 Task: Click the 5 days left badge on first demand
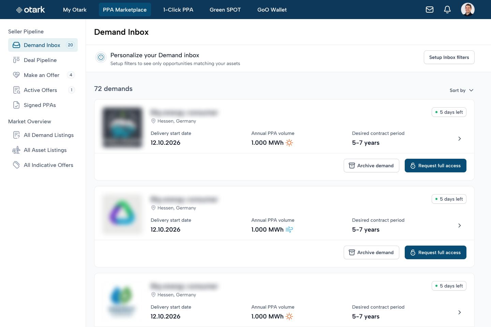[449, 112]
